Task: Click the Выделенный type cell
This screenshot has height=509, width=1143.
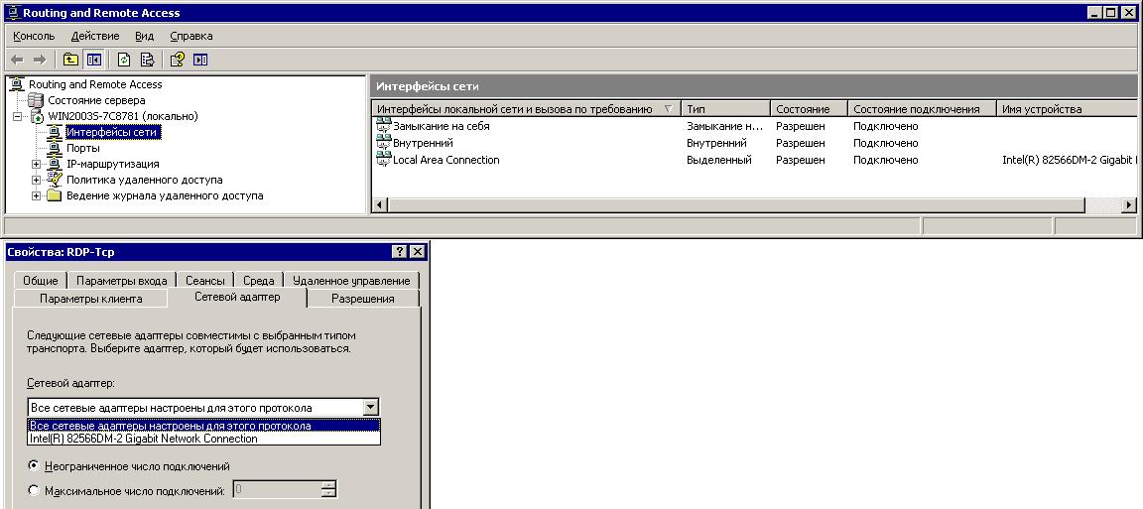Action: 718,160
